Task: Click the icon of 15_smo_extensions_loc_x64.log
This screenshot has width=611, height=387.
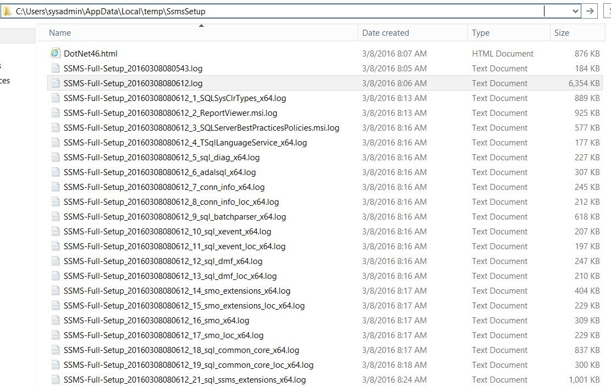Action: coord(55,305)
